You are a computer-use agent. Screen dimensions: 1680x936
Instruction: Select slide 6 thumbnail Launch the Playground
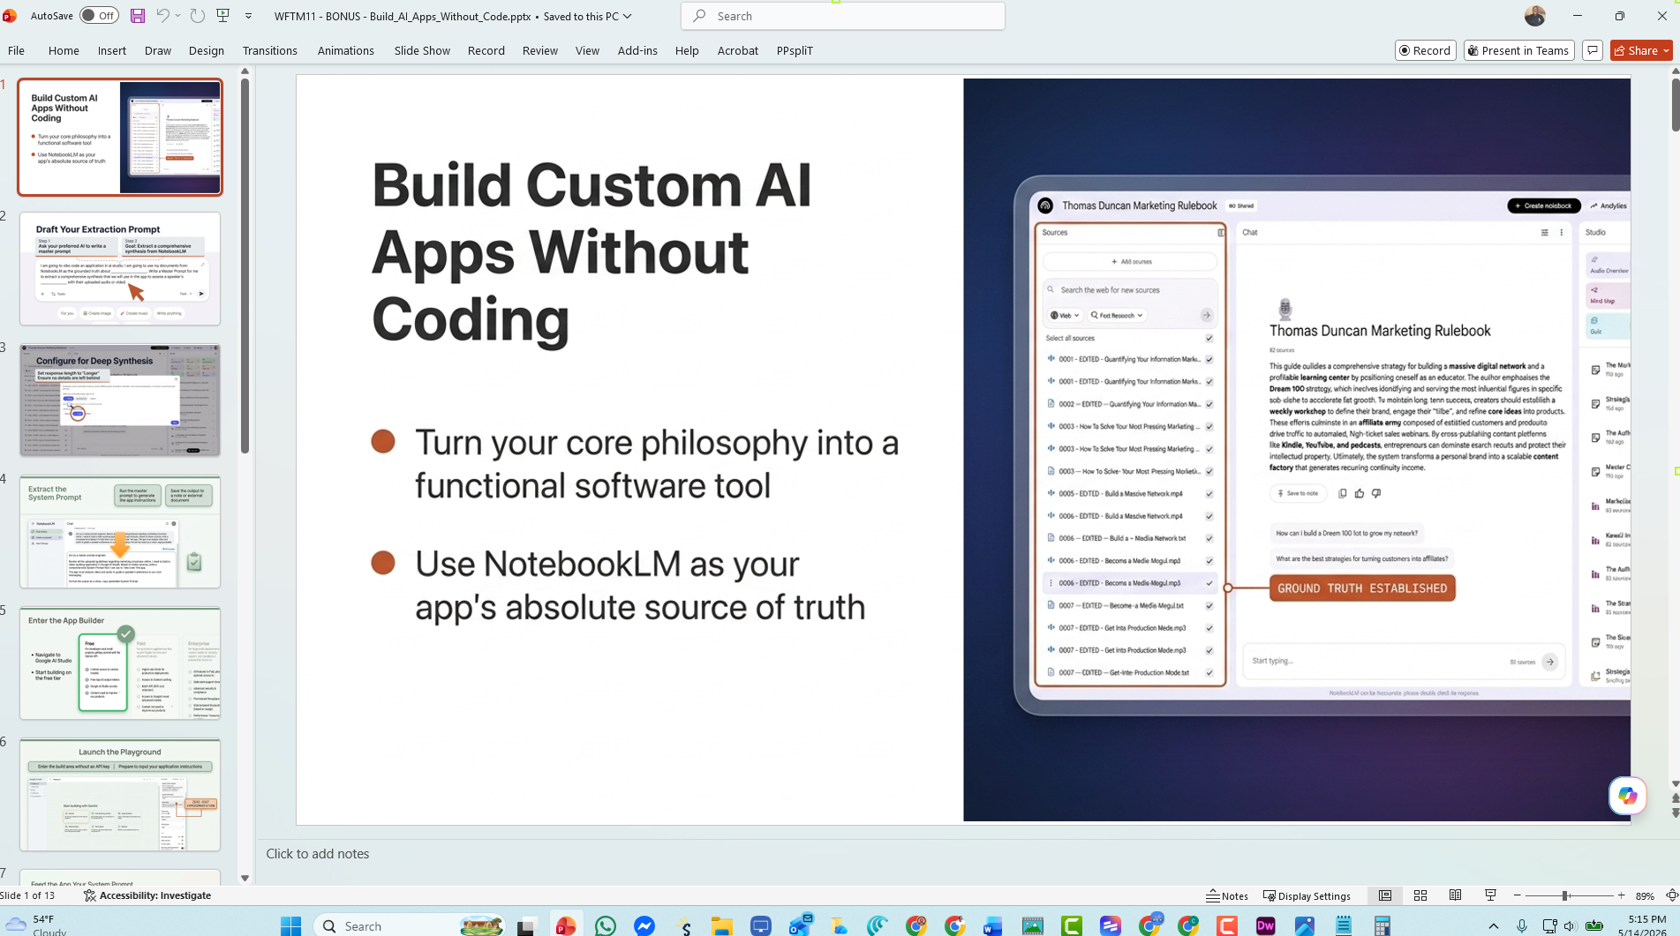(x=120, y=794)
